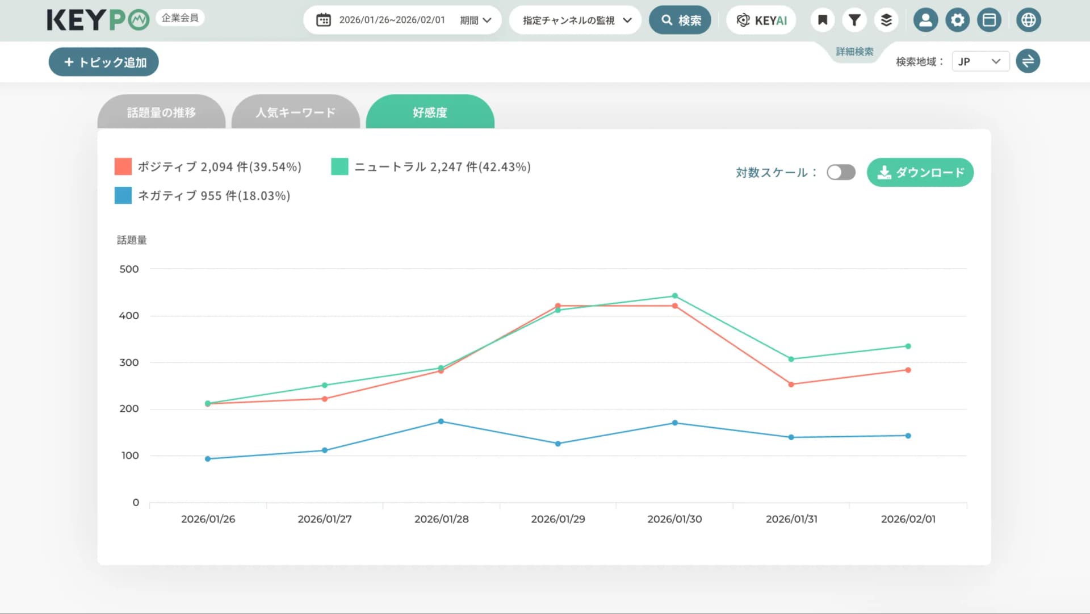Click the window layout icon
Viewport: 1090px width, 614px height.
click(x=989, y=20)
